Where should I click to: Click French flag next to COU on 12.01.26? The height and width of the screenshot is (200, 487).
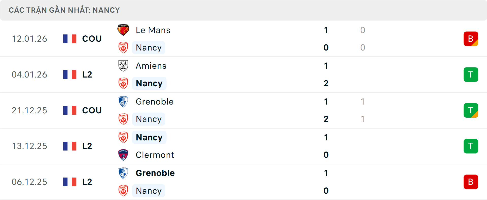click(70, 39)
